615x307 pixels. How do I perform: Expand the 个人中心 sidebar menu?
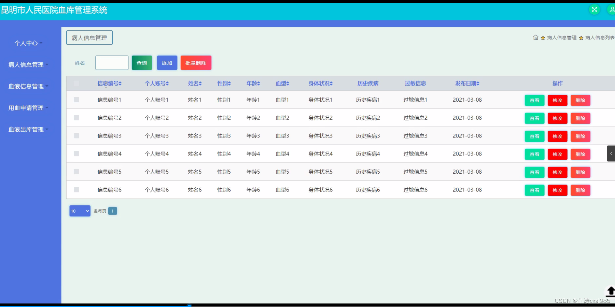[x=28, y=43]
